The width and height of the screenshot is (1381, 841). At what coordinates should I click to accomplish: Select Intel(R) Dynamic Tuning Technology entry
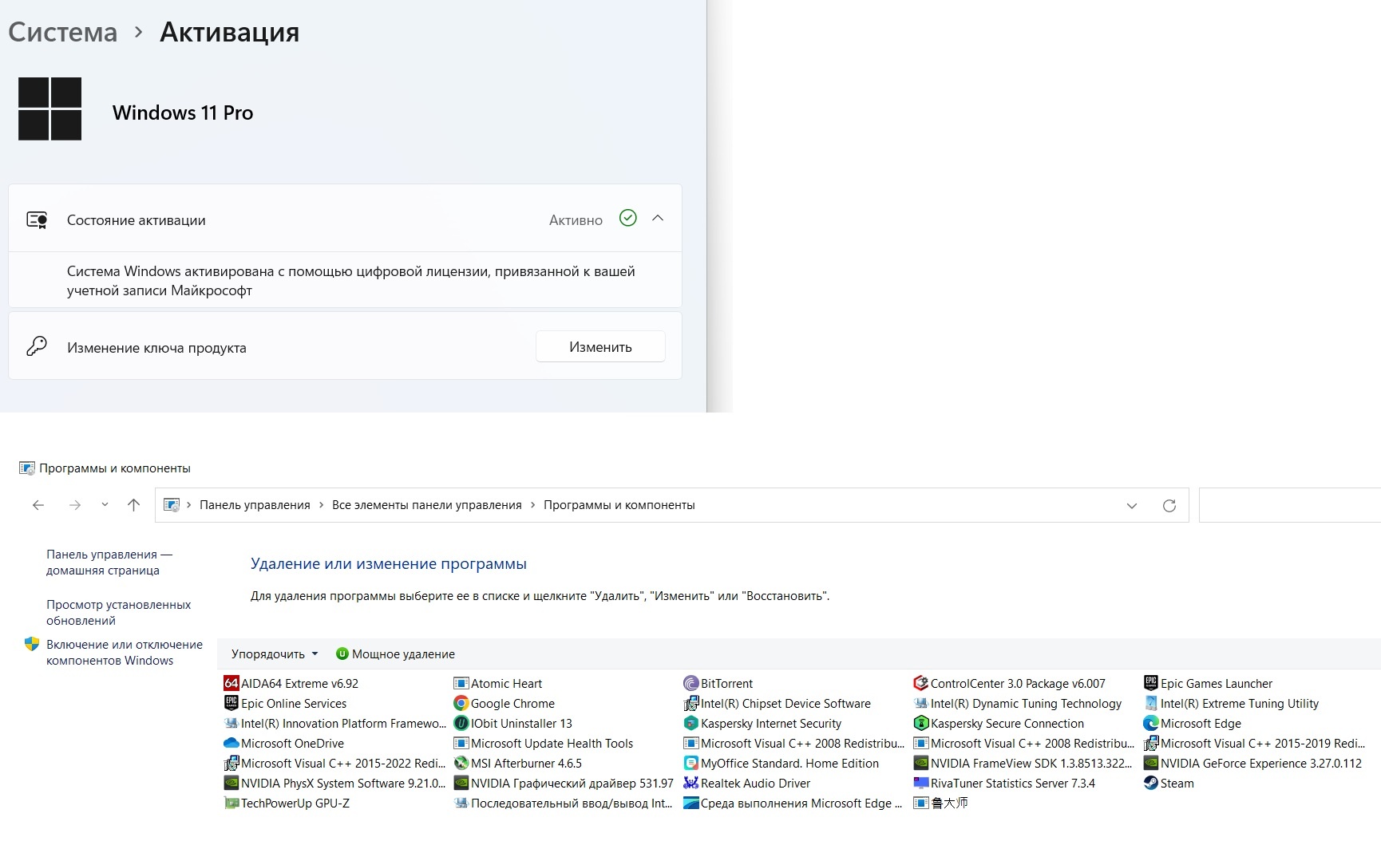1018,703
